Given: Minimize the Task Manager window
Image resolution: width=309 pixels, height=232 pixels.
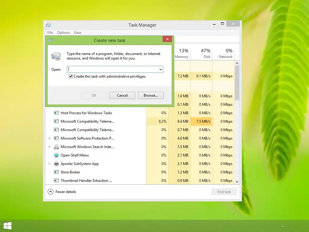Looking at the screenshot, I should 214,24.
